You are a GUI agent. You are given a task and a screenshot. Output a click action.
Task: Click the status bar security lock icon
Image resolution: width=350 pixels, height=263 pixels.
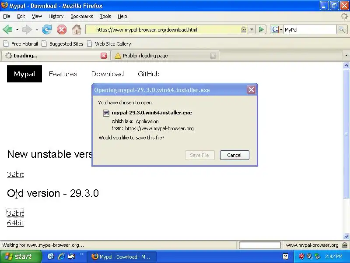click(345, 245)
